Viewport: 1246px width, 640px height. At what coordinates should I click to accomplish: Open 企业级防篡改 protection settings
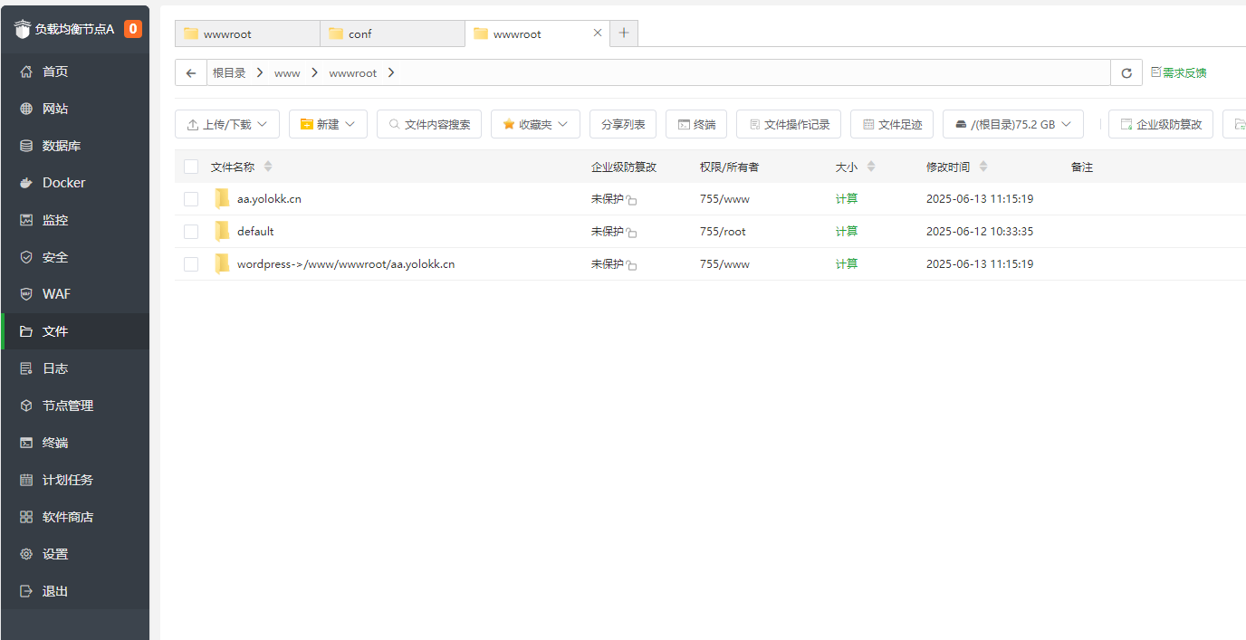click(x=1161, y=124)
